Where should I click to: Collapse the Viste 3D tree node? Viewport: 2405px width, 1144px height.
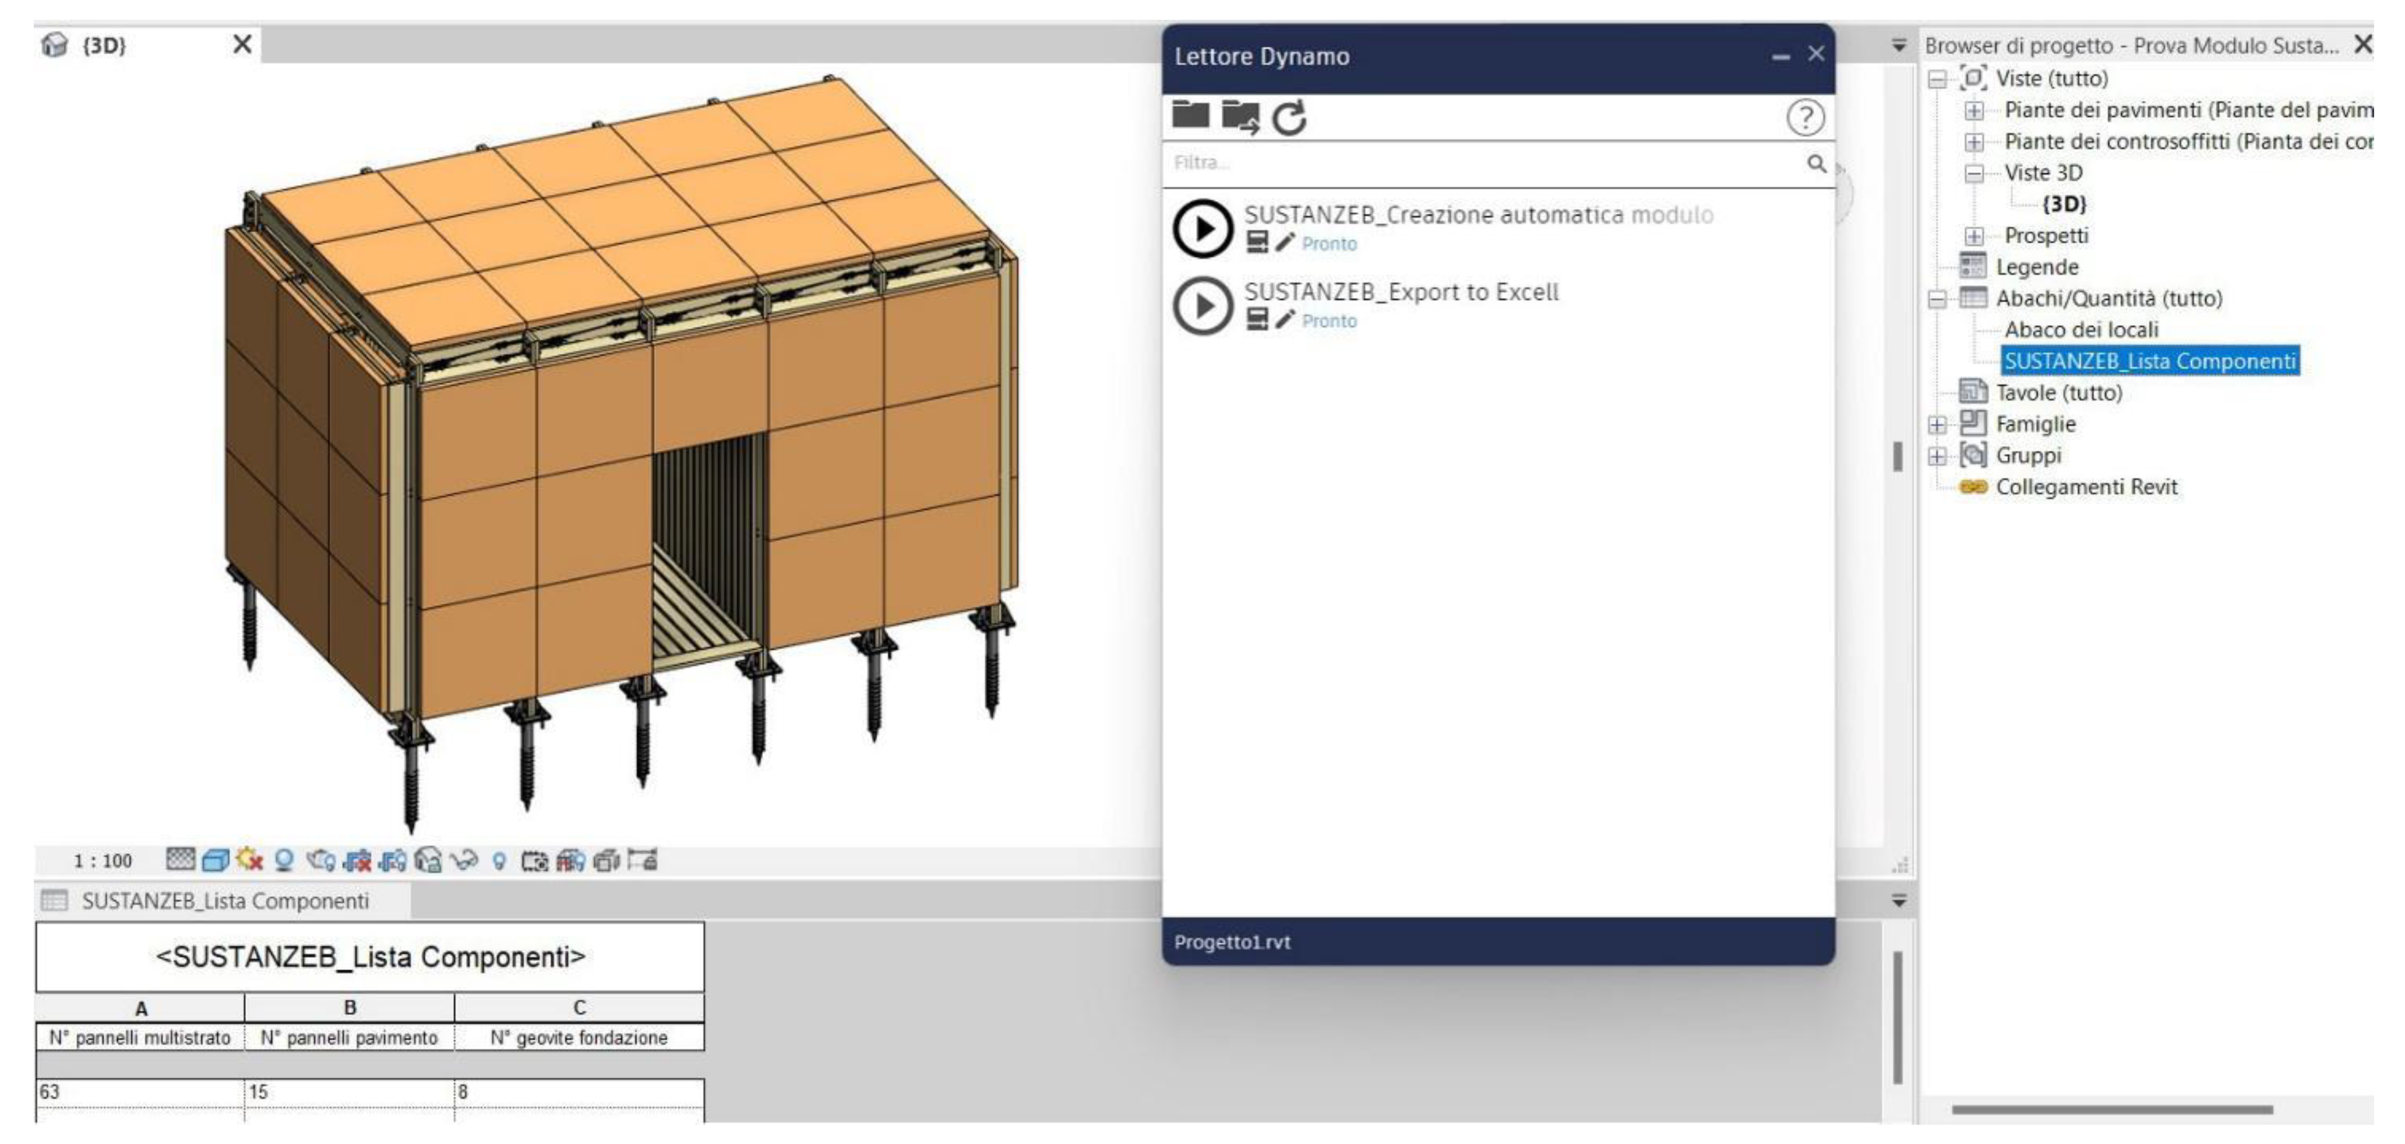[x=1974, y=174]
